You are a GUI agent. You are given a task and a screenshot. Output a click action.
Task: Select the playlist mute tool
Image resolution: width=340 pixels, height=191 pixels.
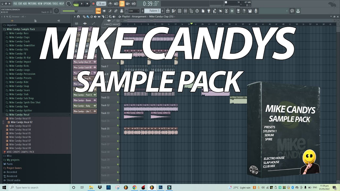tap(95, 17)
